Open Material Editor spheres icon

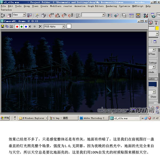click(146, 16)
